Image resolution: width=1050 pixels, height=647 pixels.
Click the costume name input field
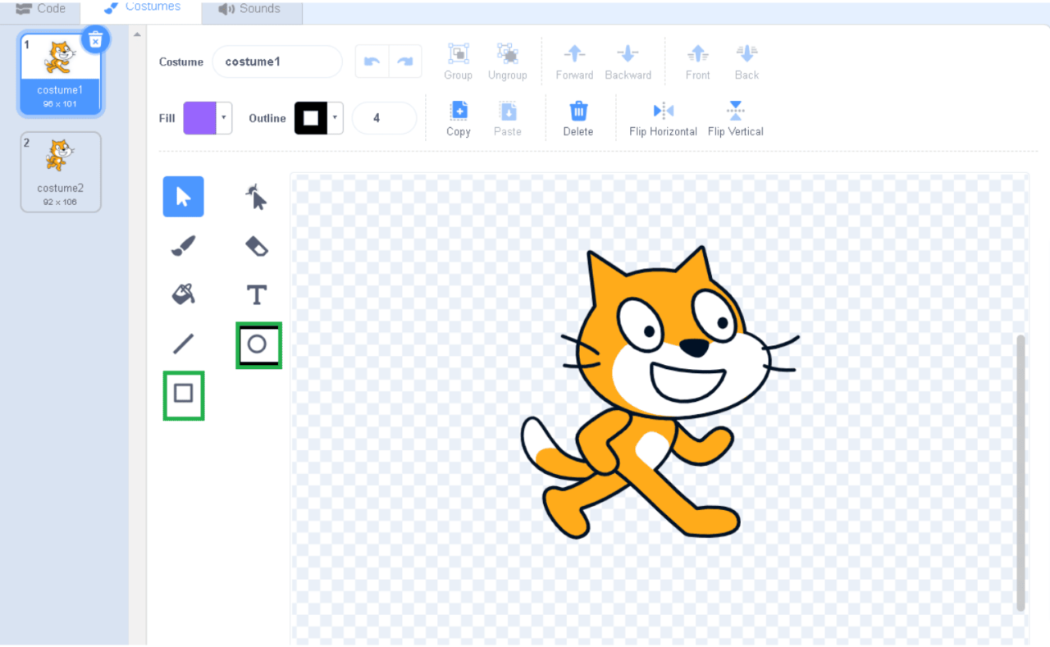tap(276, 61)
